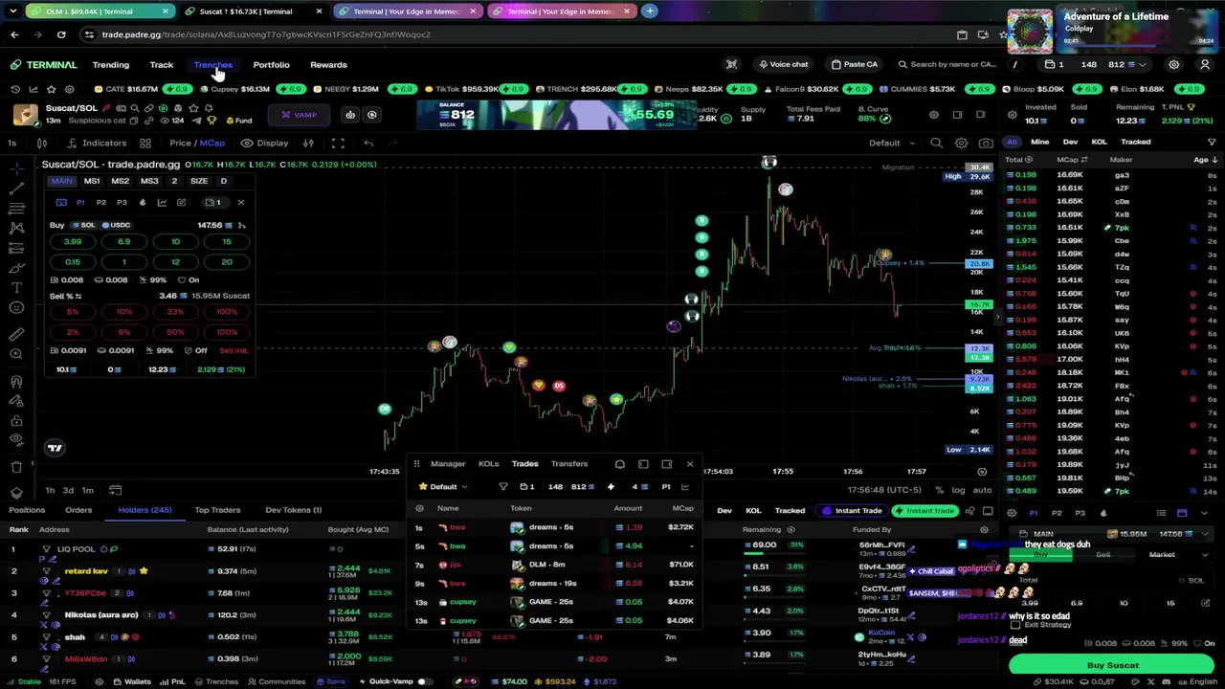This screenshot has height=689, width=1225.
Task: Select the P3 preset in trade widget
Action: pos(122,203)
